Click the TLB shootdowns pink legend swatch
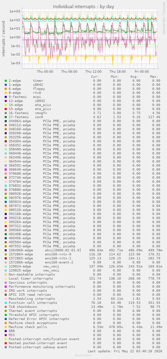167x359 pixels. point(6,307)
